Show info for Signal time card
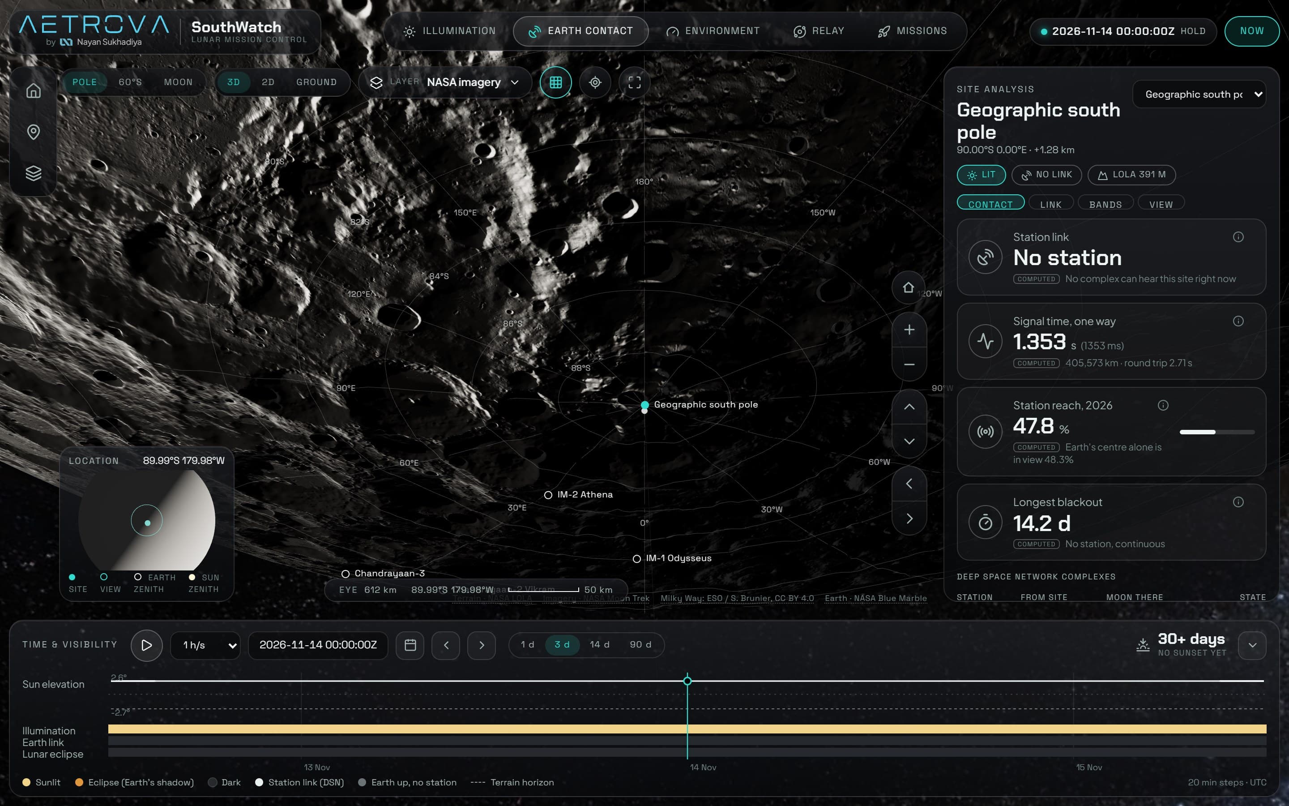The width and height of the screenshot is (1289, 806). [1238, 321]
